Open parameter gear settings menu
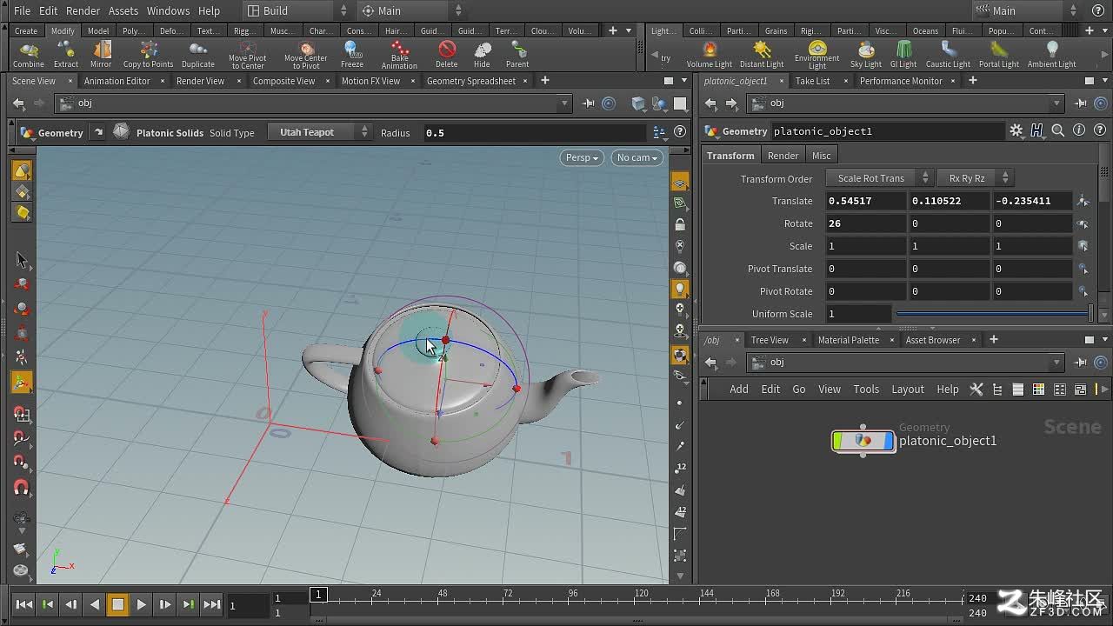The height and width of the screenshot is (626, 1113). [x=1016, y=130]
